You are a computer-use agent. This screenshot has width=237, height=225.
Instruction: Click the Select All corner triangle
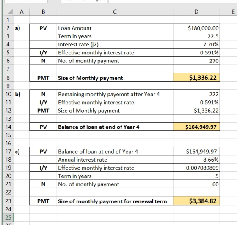10,12
